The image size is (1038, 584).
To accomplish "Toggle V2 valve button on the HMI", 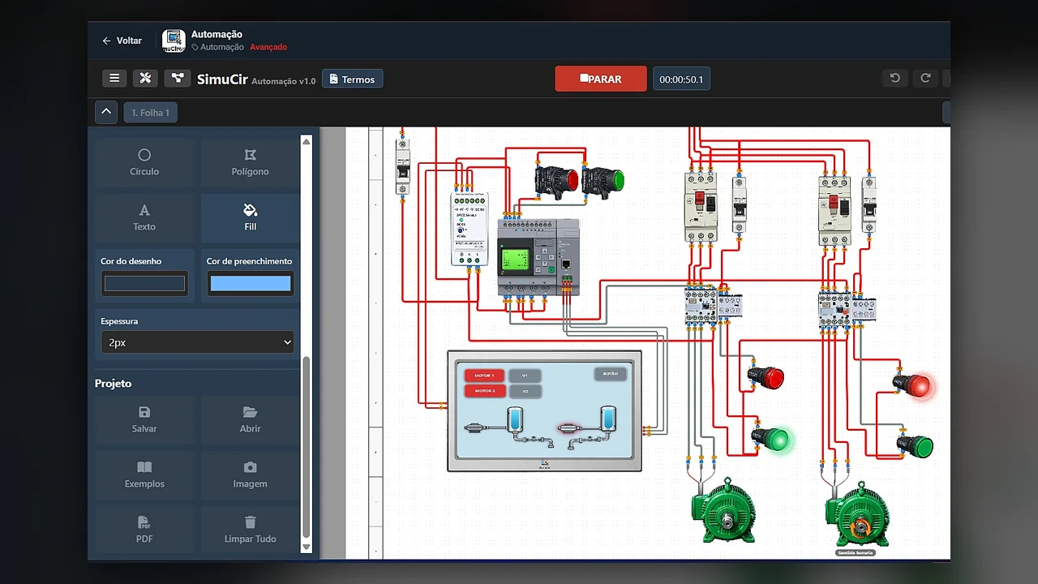I will pyautogui.click(x=525, y=391).
